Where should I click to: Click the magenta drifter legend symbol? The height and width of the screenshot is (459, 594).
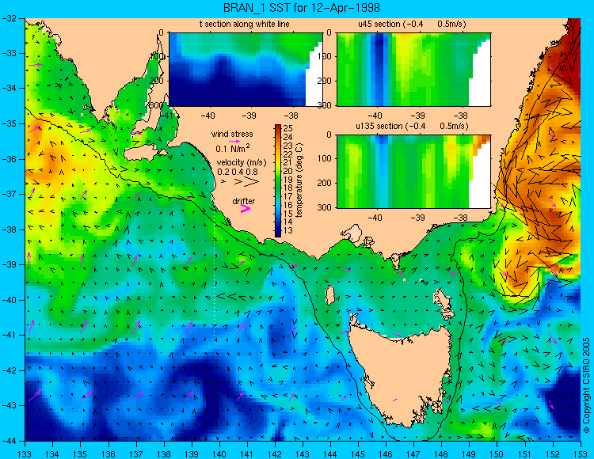coord(246,209)
